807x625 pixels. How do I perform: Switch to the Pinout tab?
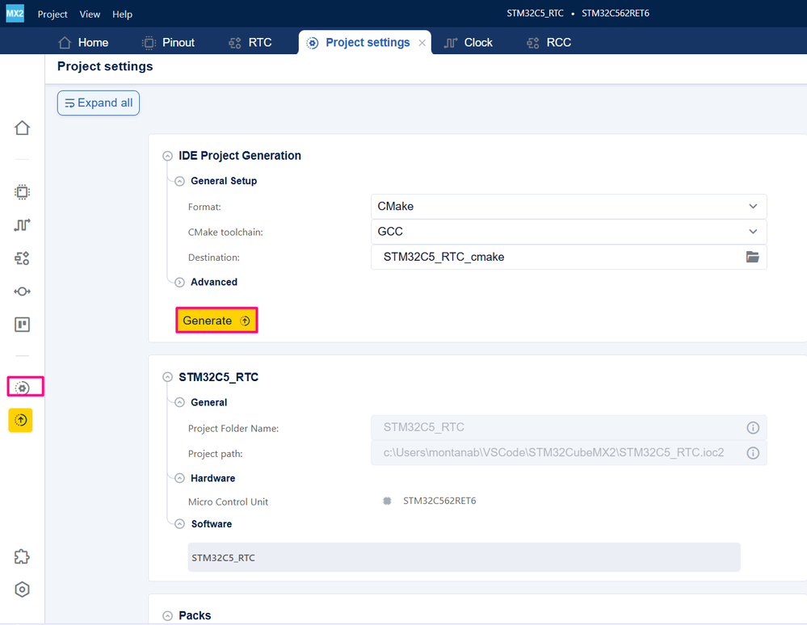(168, 43)
